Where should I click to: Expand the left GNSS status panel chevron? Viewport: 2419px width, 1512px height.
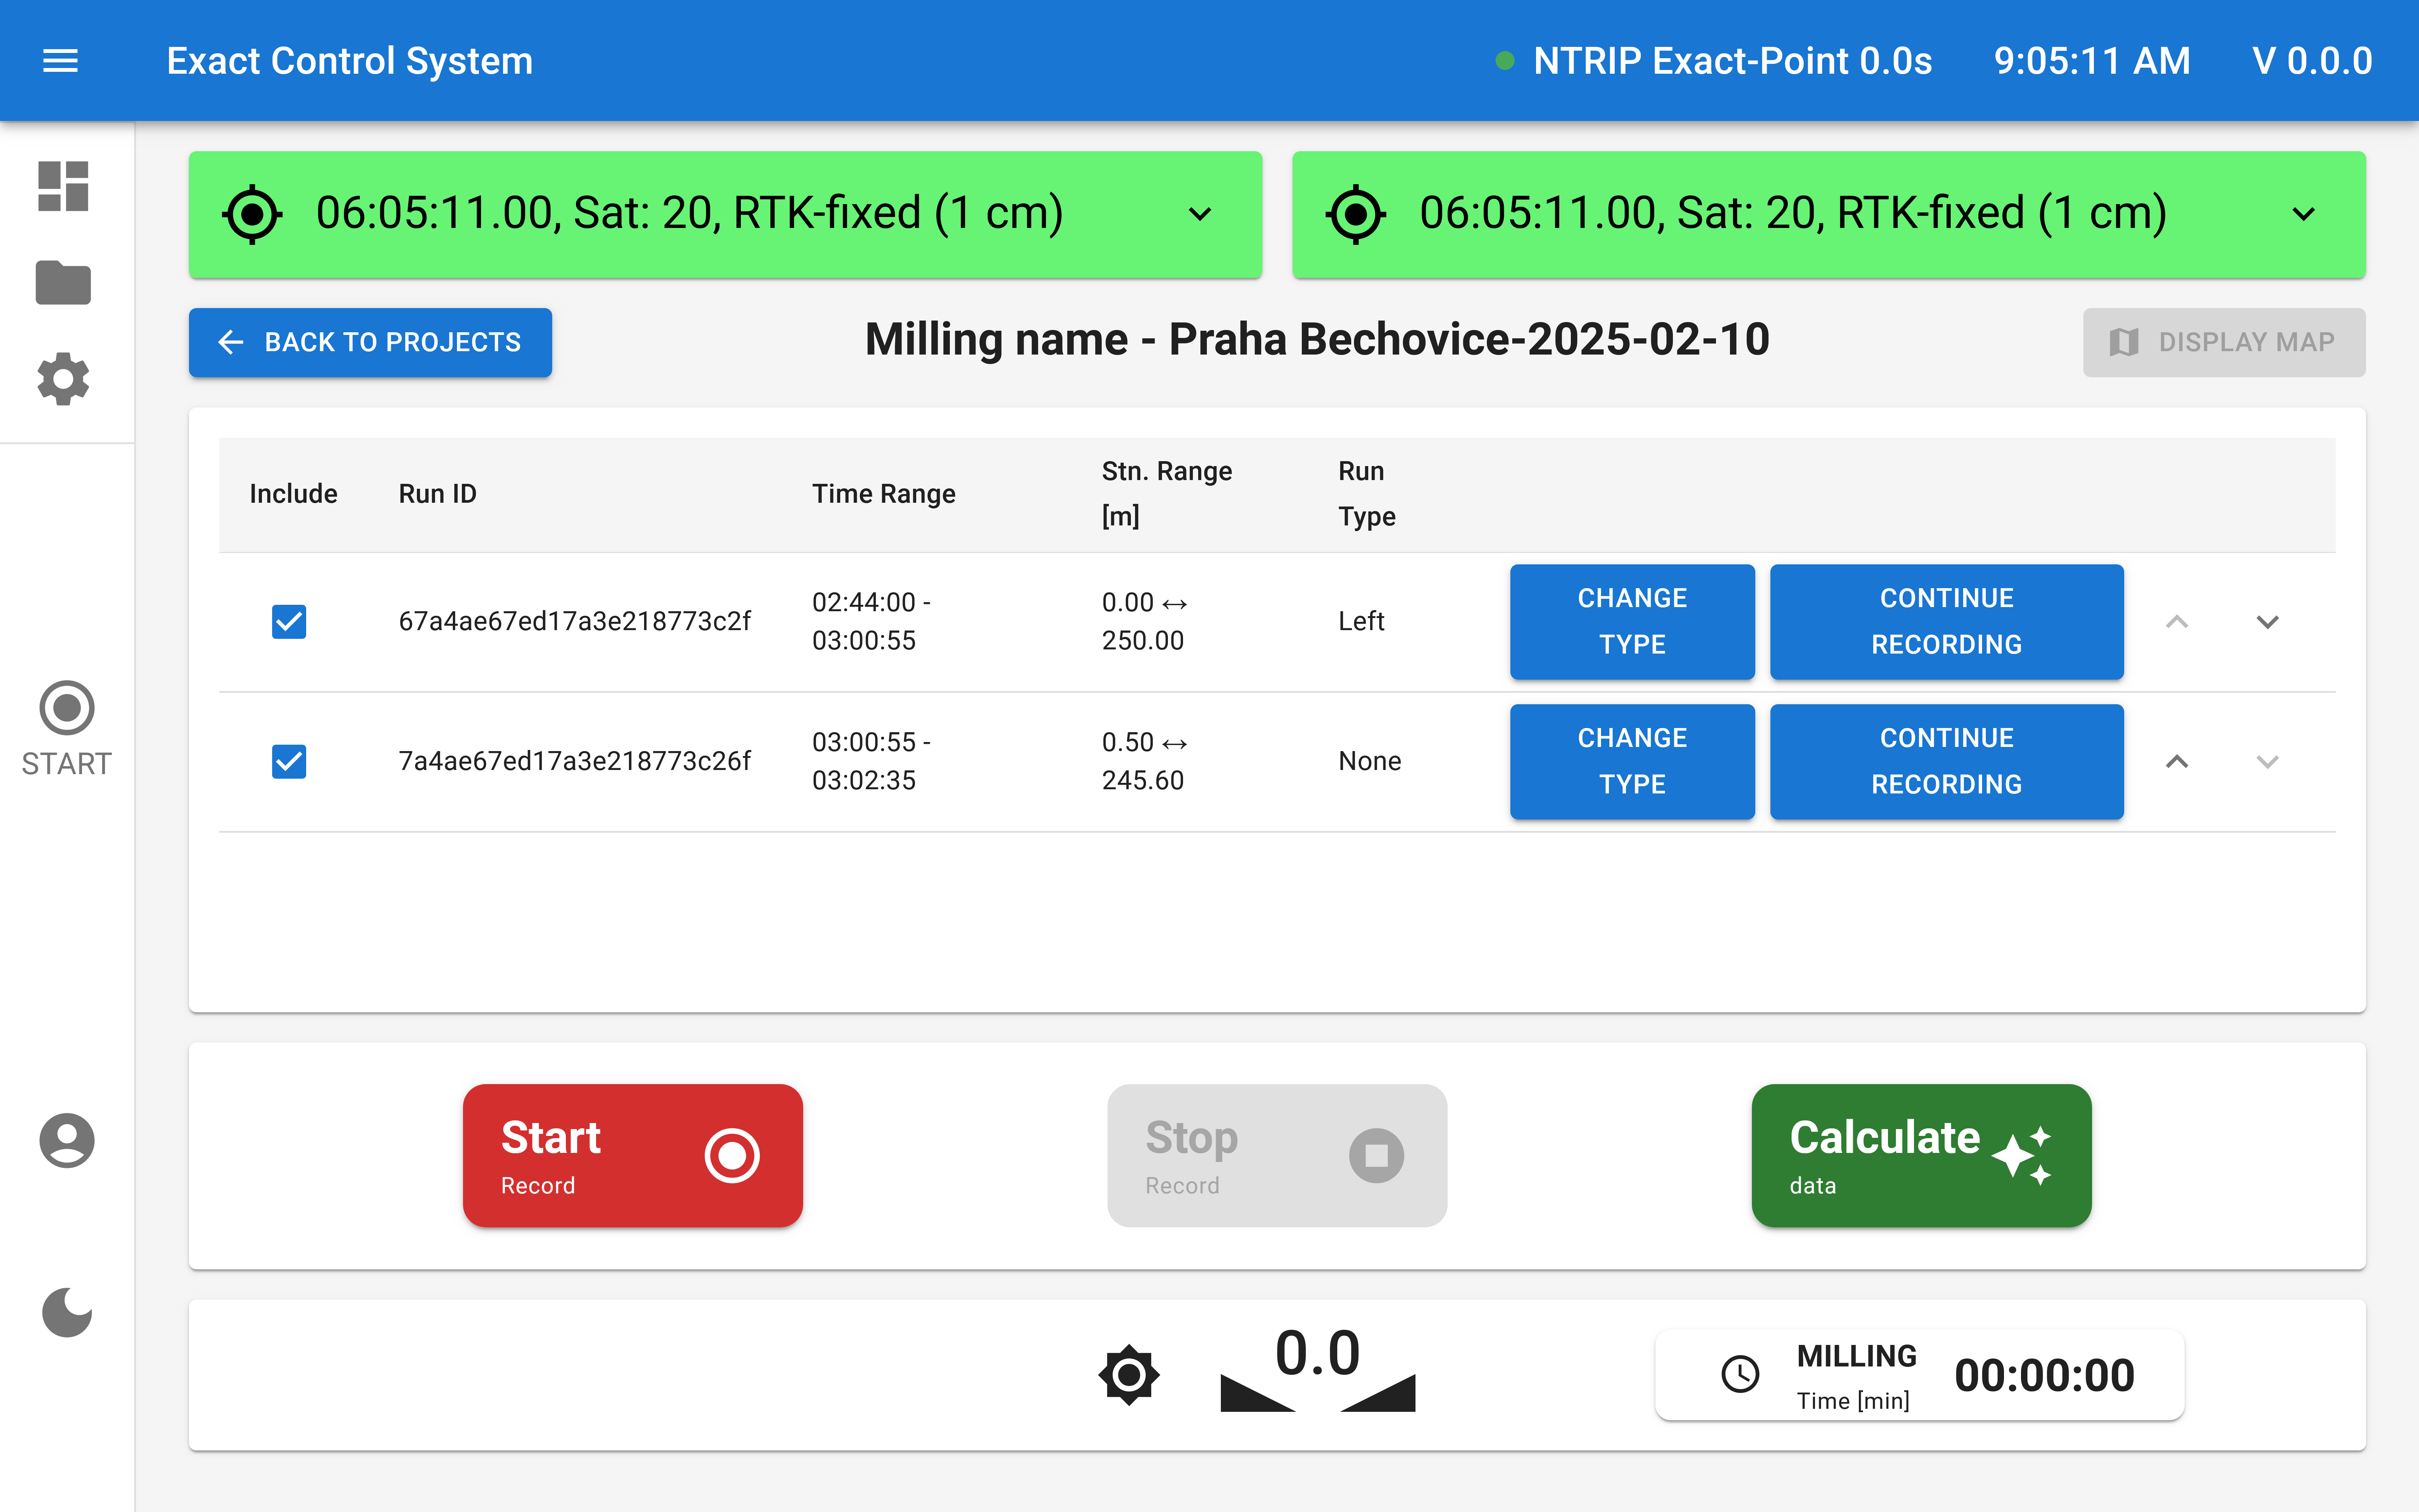point(1200,214)
